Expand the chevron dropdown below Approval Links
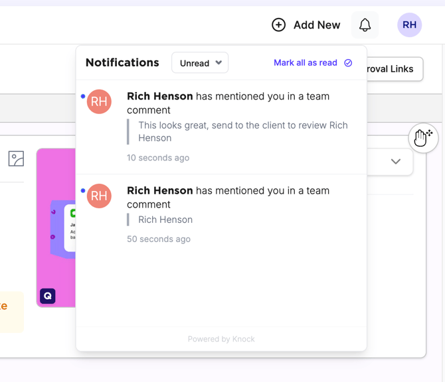Image resolution: width=445 pixels, height=382 pixels. (396, 162)
